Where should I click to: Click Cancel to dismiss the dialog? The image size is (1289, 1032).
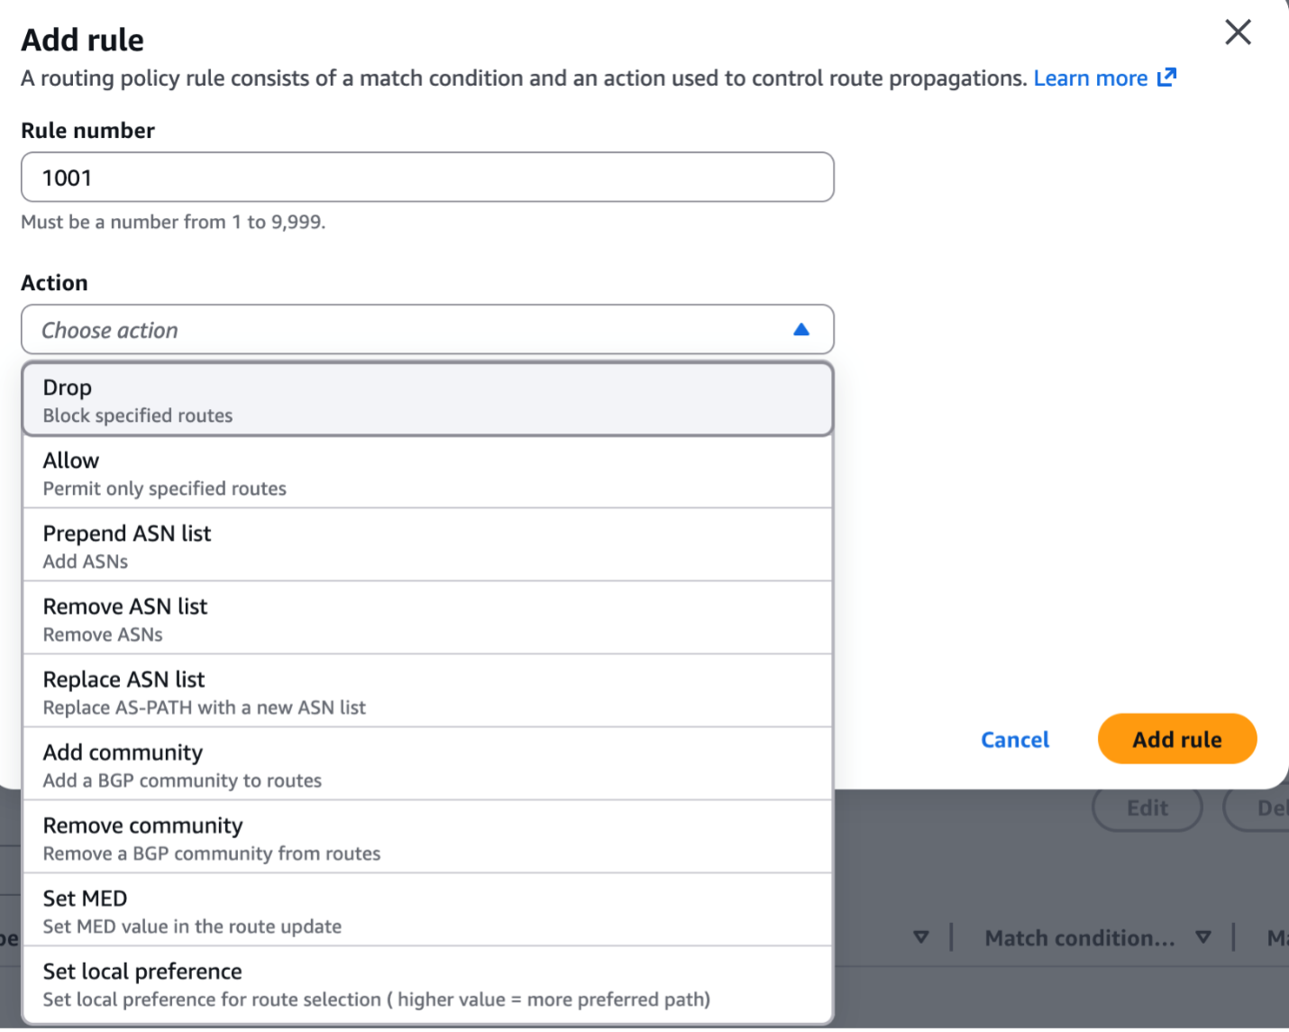(1015, 738)
